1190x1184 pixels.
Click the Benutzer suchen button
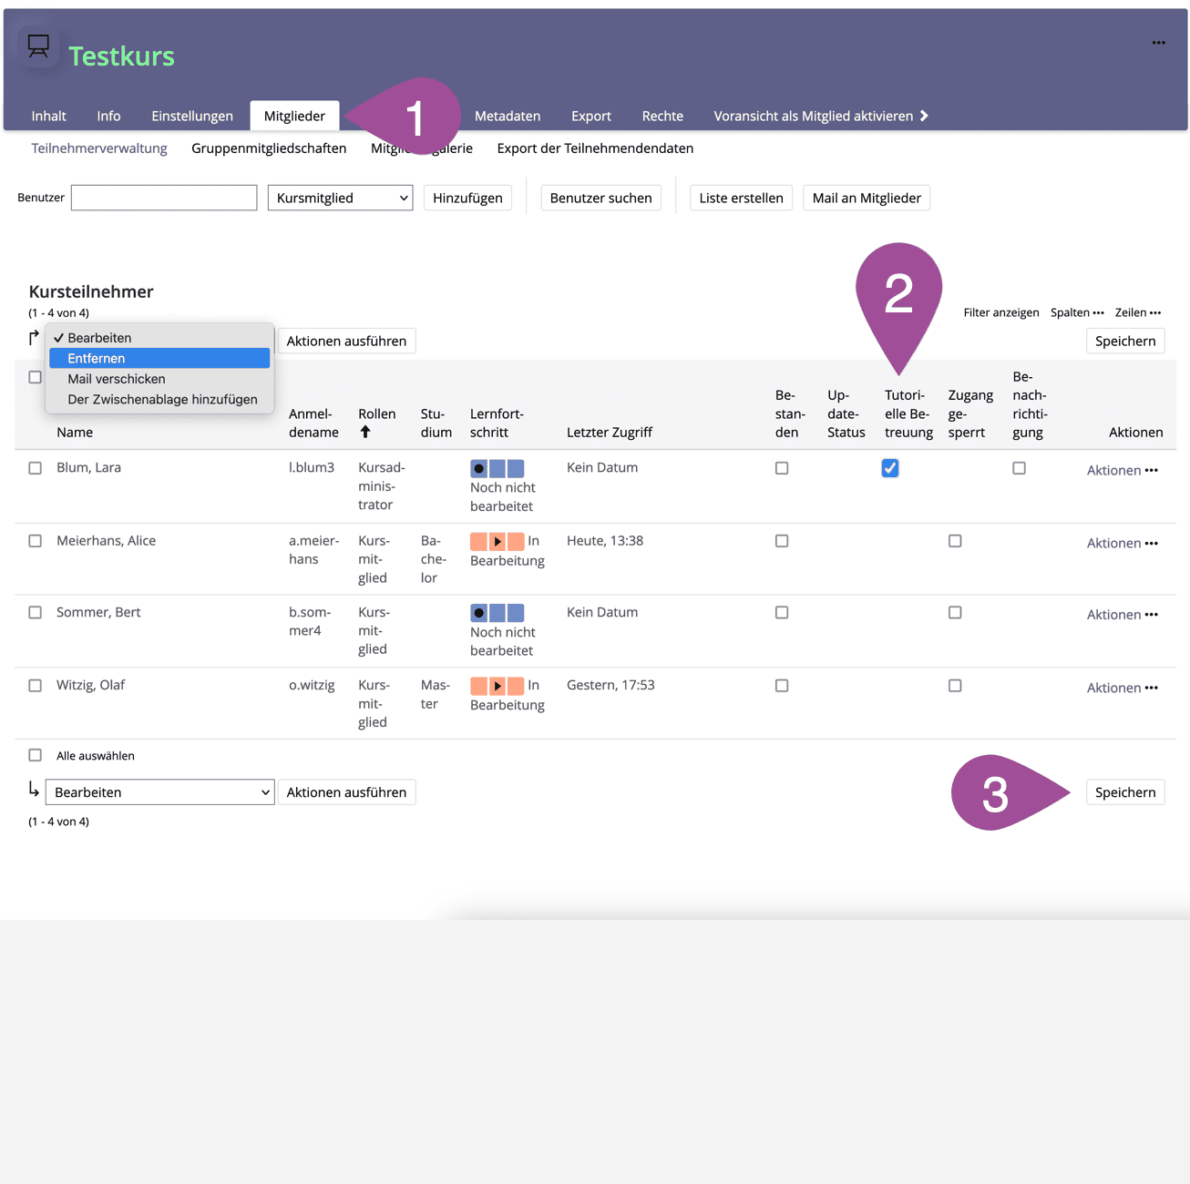pyautogui.click(x=600, y=198)
